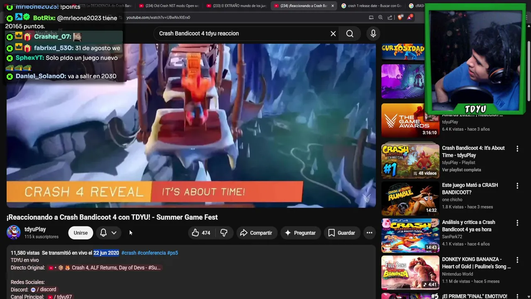Screen dimensions: 531x299
Task: Open Donkey Kong Bananza Heart of Gold title
Action: coord(476,263)
